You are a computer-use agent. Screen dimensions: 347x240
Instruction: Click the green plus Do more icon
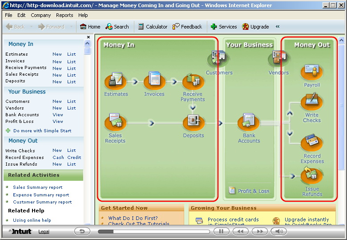coord(8,130)
